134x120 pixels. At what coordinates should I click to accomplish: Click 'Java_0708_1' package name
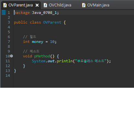pos(44,13)
